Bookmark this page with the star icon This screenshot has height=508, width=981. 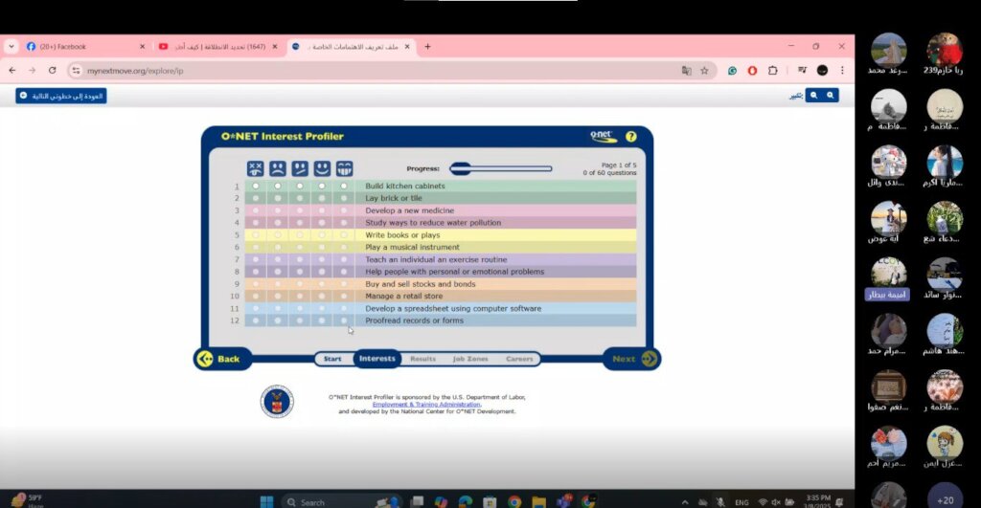704,71
